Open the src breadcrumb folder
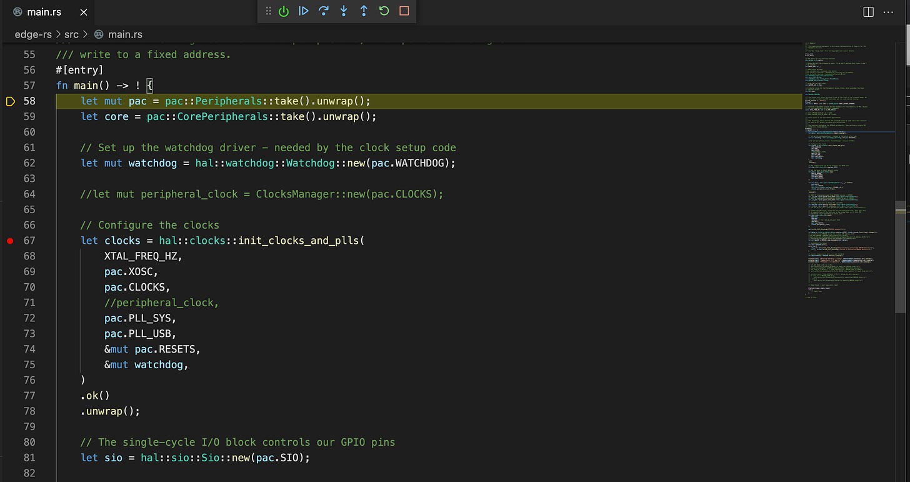Image resolution: width=910 pixels, height=482 pixels. (71, 34)
